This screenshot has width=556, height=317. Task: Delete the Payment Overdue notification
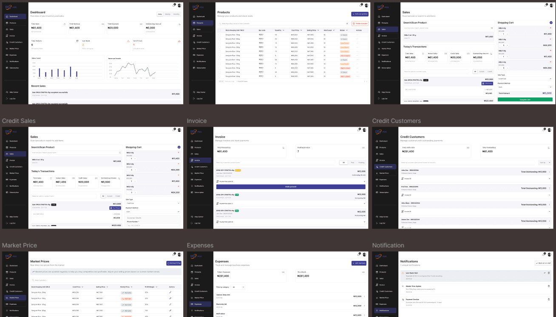[x=549, y=299]
